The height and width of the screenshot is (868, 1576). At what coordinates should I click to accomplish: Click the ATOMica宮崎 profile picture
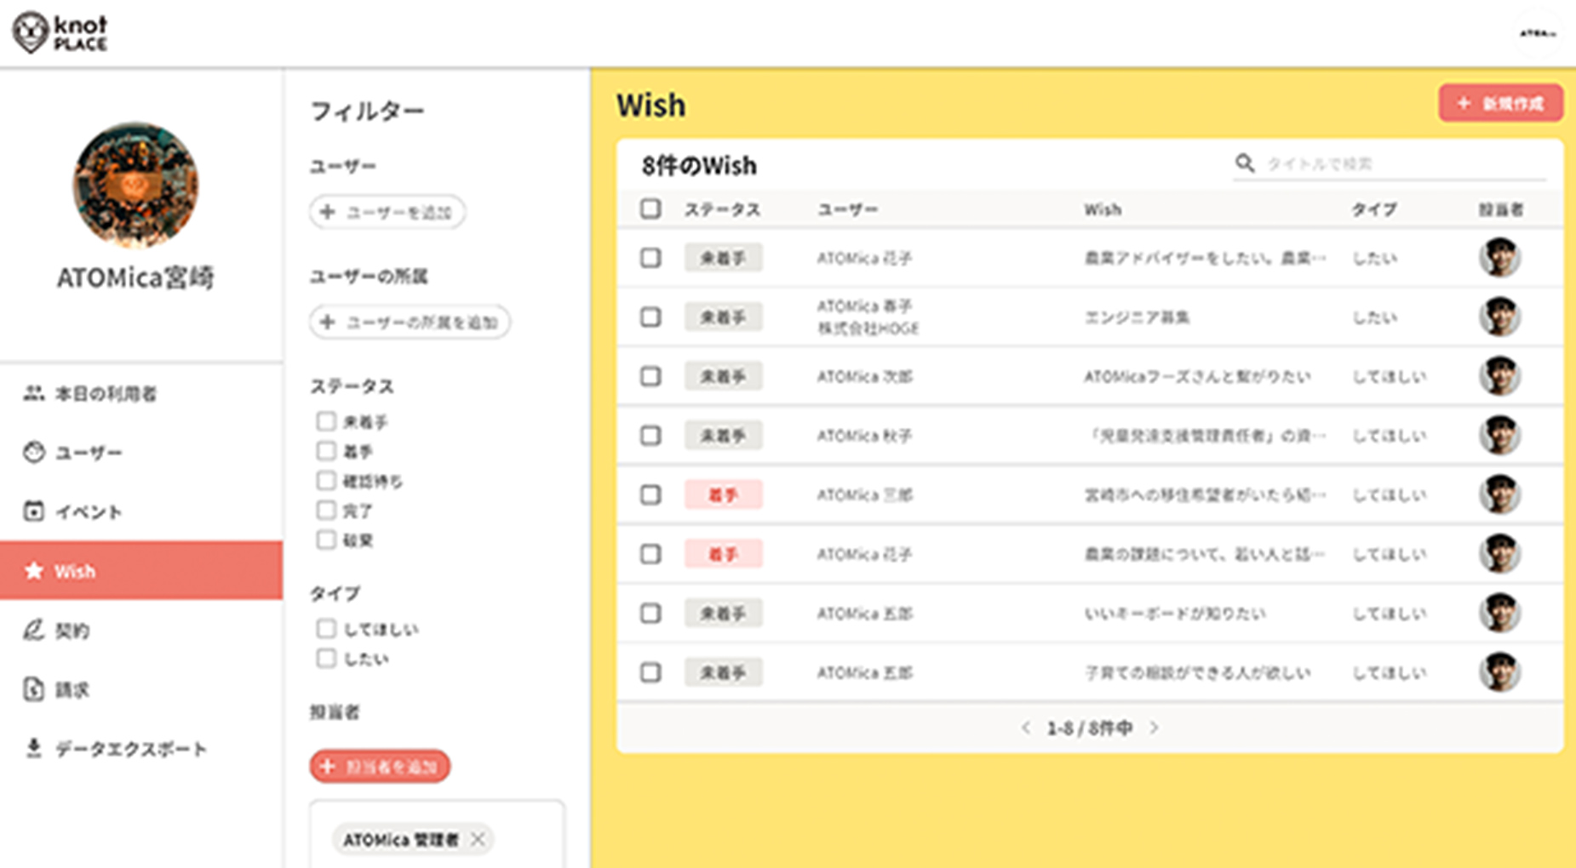(135, 186)
